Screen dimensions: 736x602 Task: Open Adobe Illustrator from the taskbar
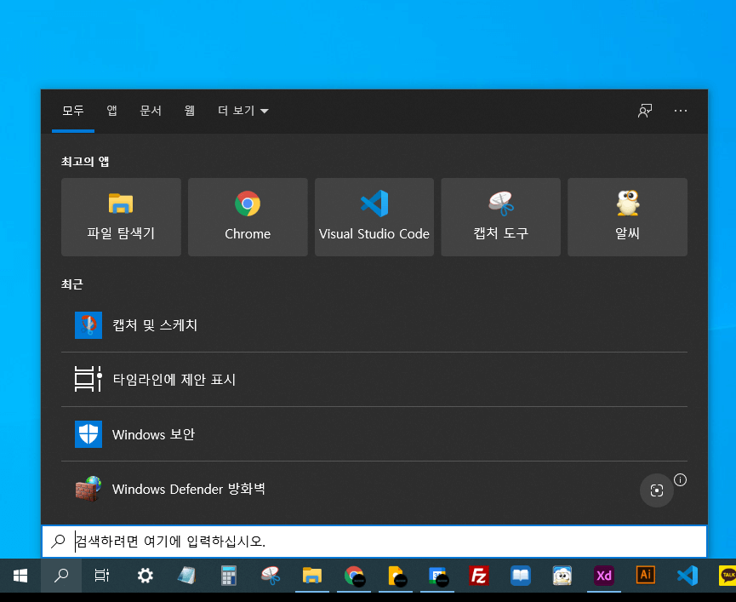646,576
